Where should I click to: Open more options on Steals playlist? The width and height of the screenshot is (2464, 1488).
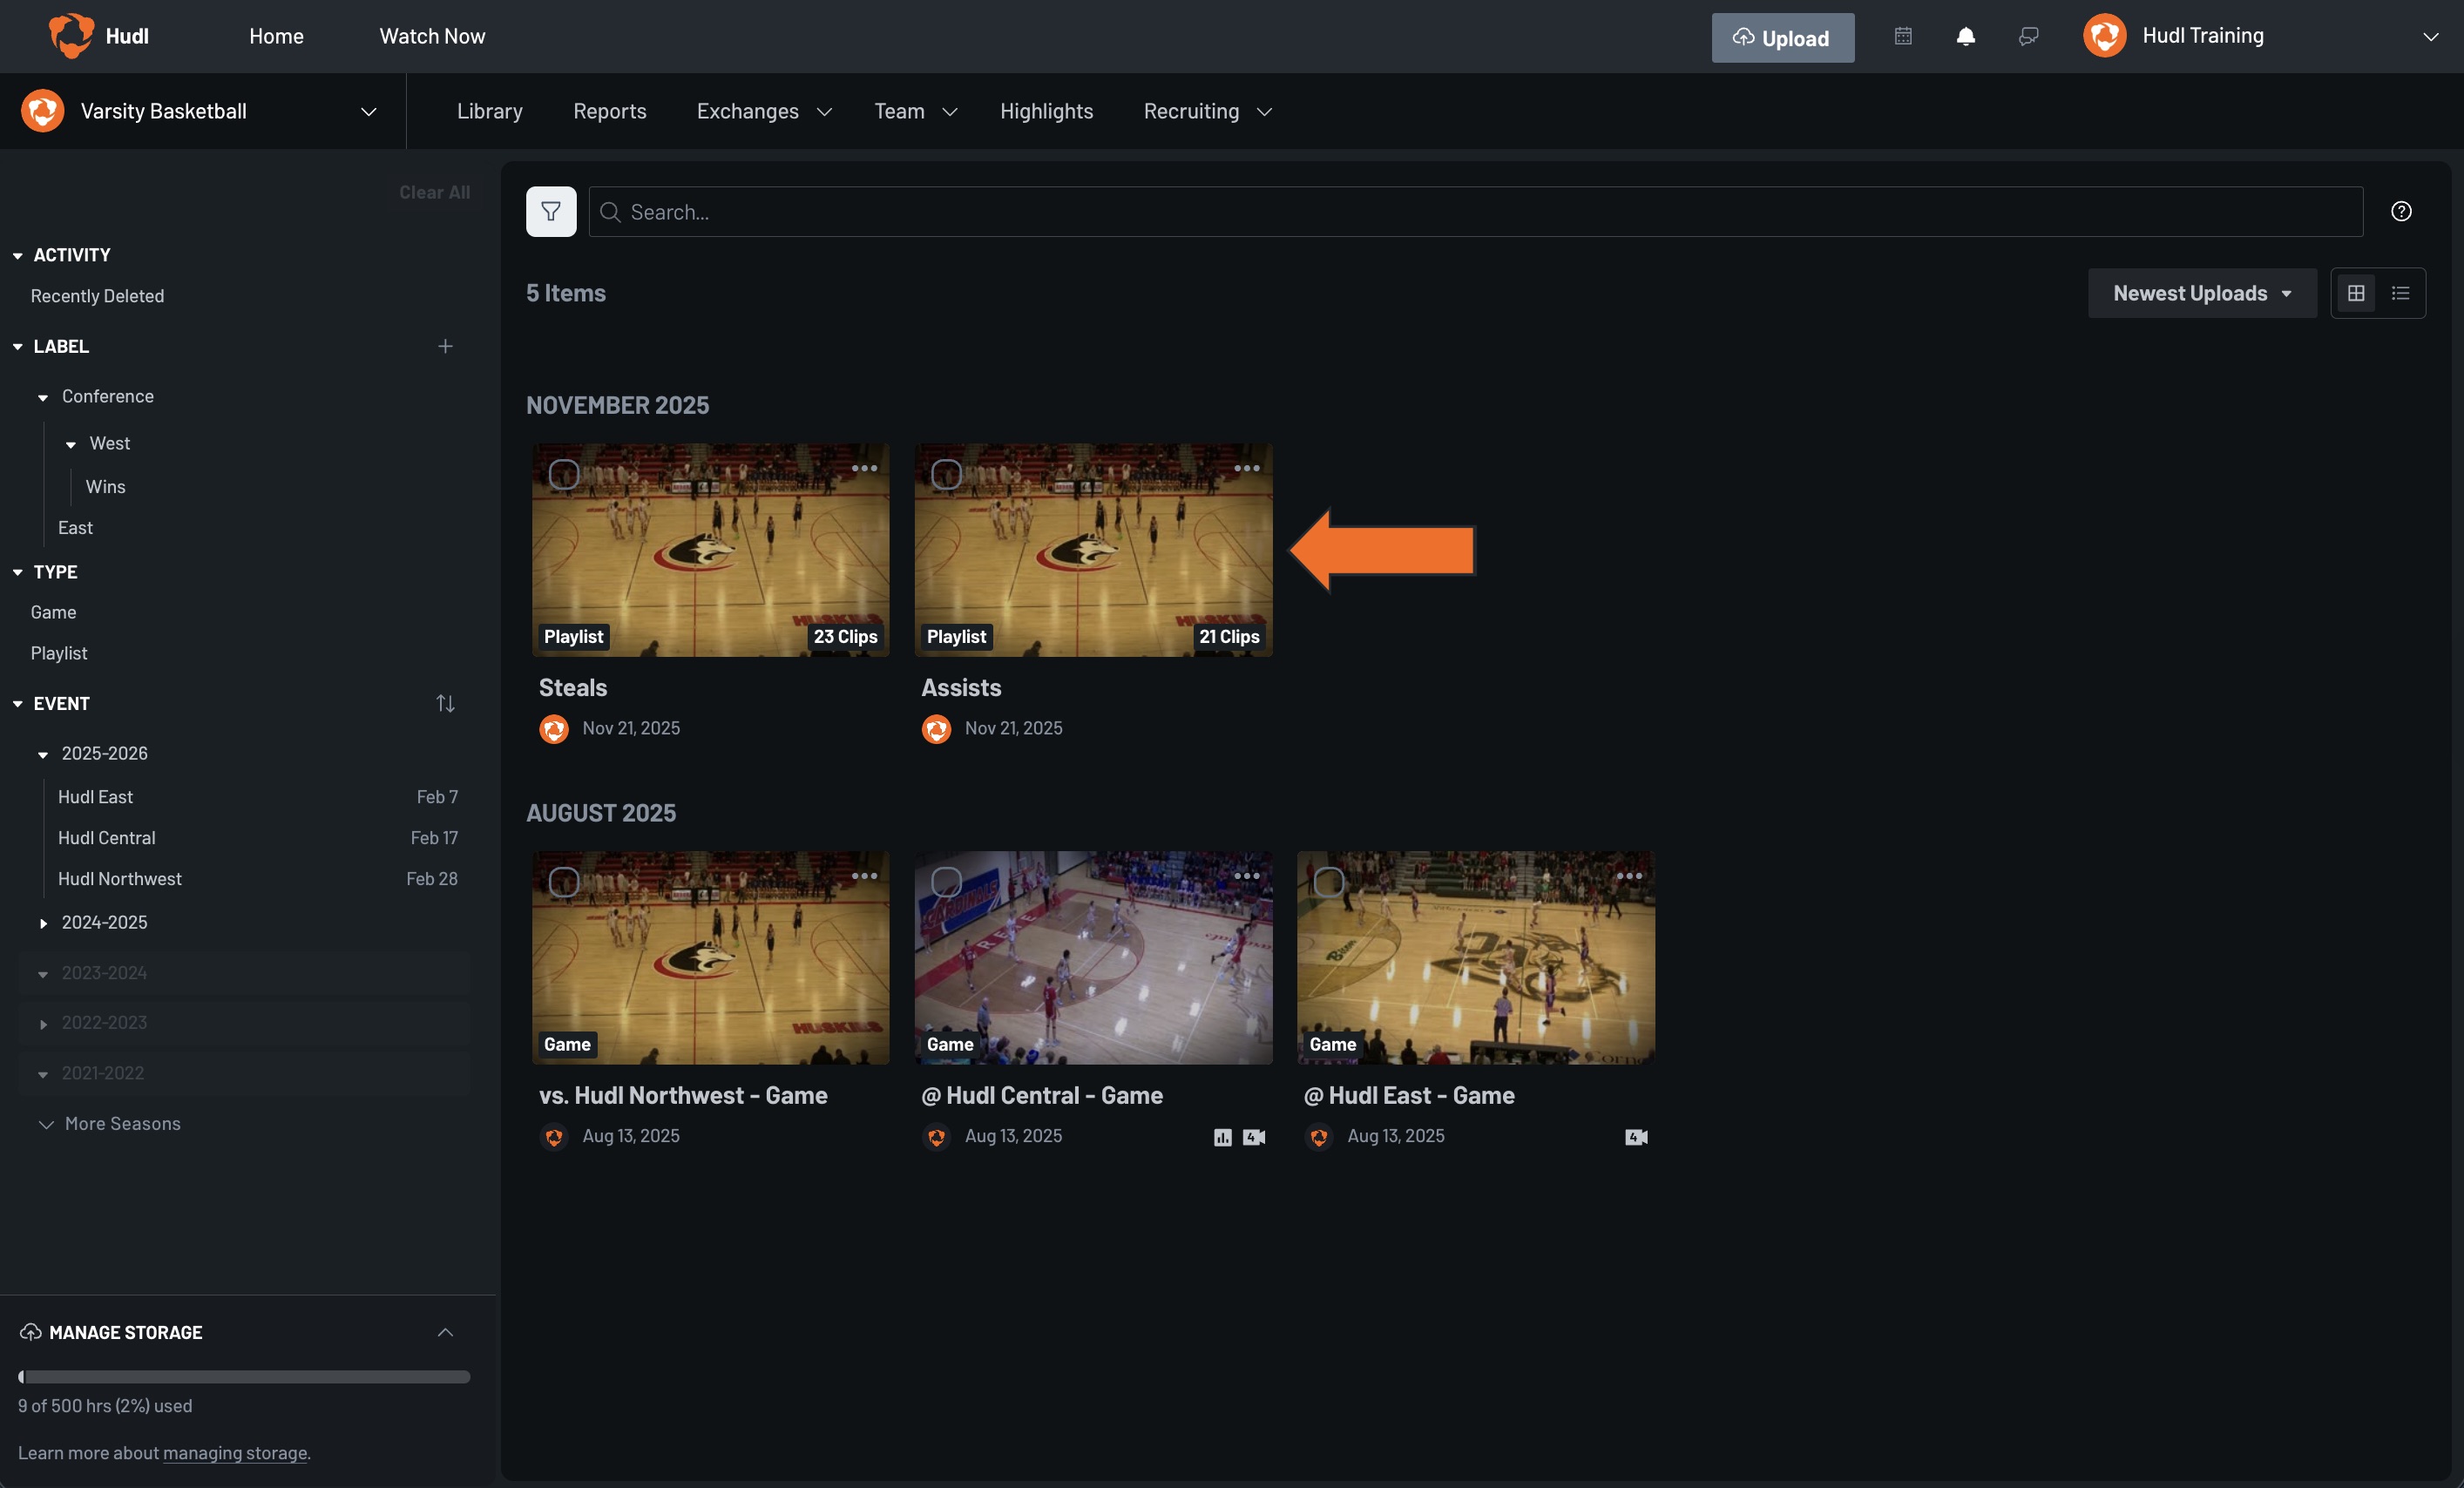point(864,468)
